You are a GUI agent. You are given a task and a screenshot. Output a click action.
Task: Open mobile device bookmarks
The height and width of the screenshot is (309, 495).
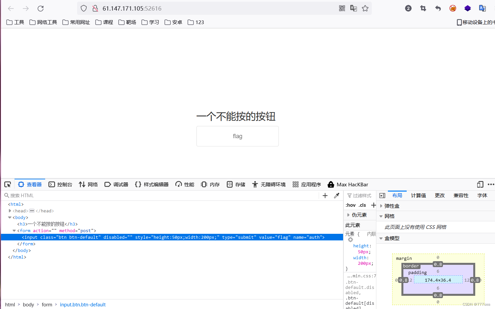[x=476, y=22]
